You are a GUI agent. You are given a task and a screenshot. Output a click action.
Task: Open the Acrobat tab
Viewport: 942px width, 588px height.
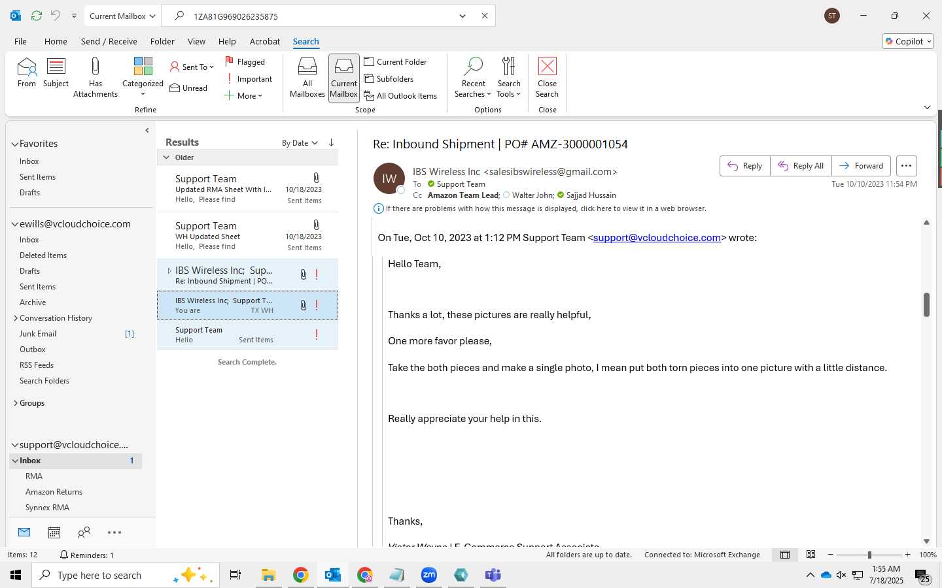click(x=265, y=41)
